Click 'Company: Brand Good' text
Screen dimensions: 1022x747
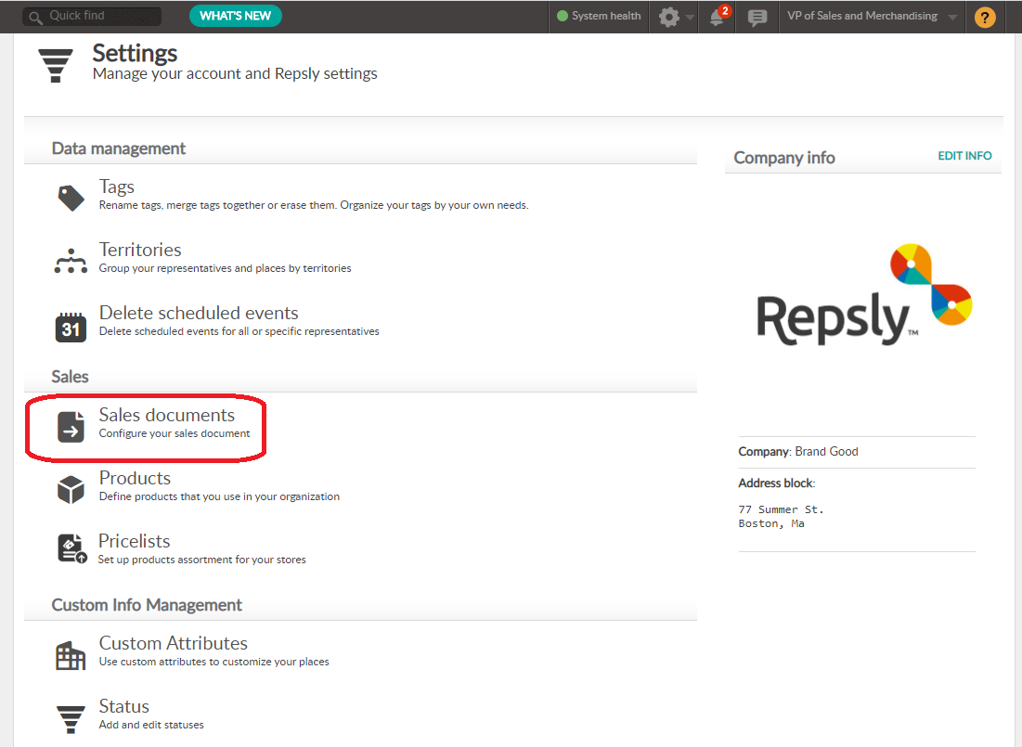tap(797, 452)
